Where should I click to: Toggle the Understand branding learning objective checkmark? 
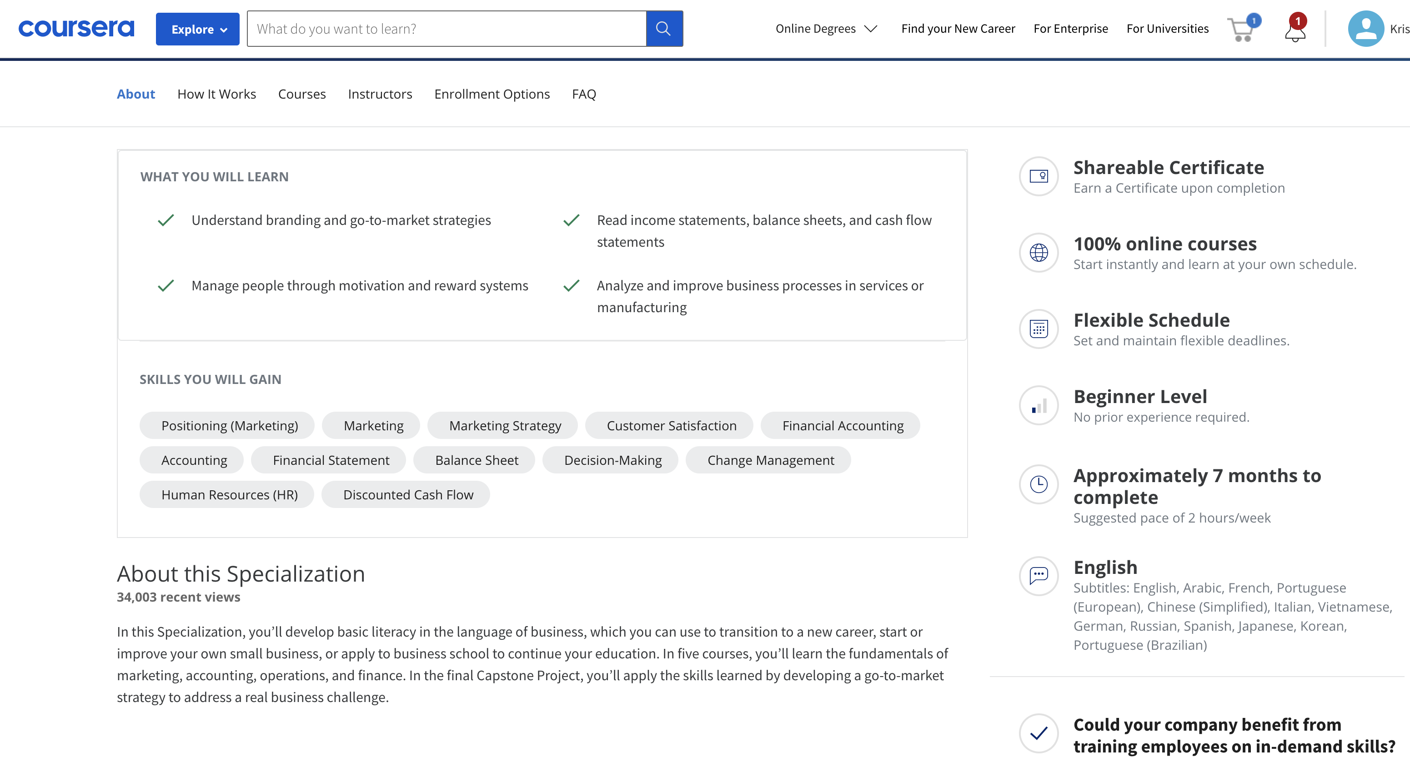(166, 219)
